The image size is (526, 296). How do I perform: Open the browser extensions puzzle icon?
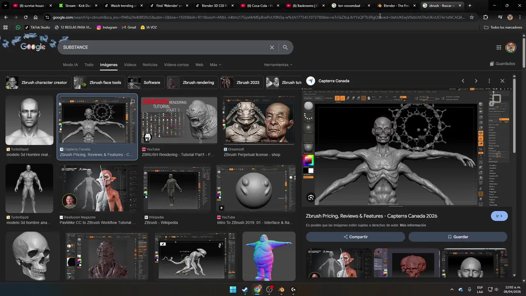point(485,17)
